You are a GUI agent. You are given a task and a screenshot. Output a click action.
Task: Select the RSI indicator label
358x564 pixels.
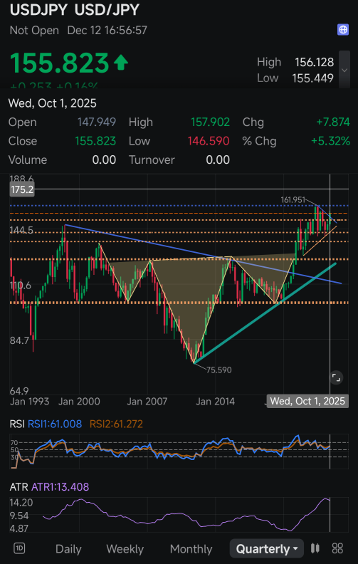[17, 424]
